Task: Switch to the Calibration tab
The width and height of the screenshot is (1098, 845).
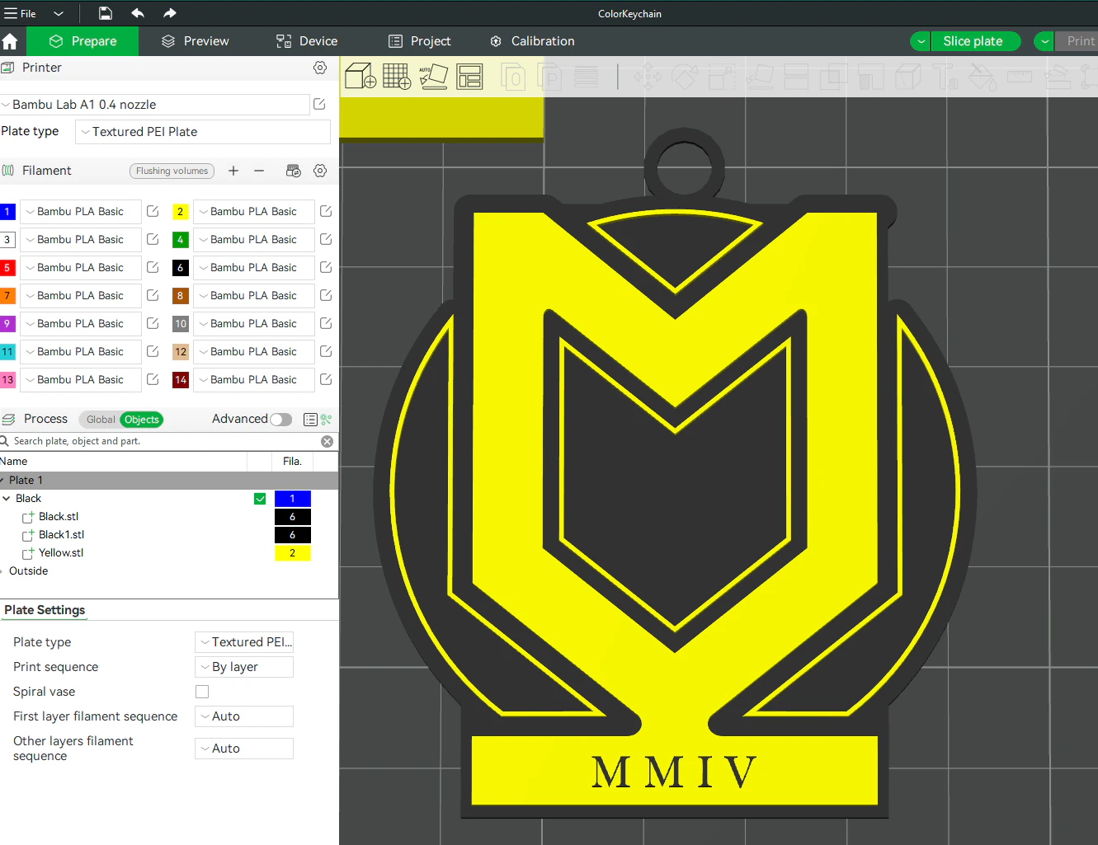Action: point(532,41)
